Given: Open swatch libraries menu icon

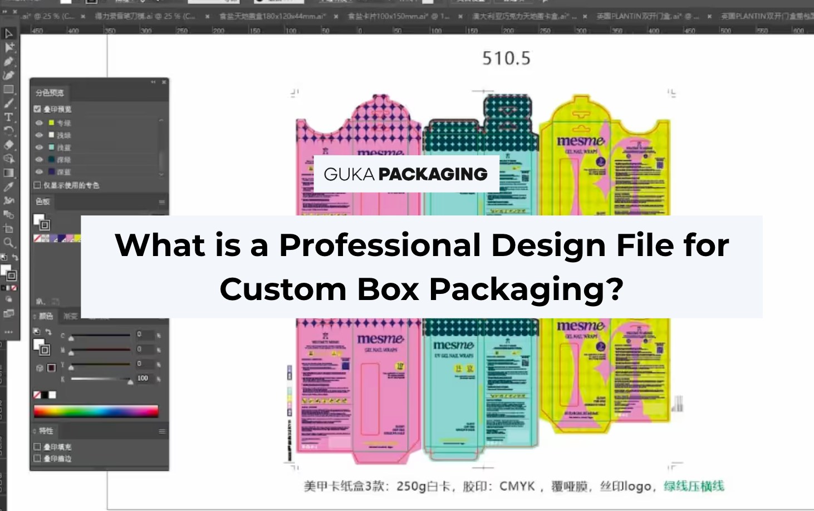Looking at the screenshot, I should 41,301.
